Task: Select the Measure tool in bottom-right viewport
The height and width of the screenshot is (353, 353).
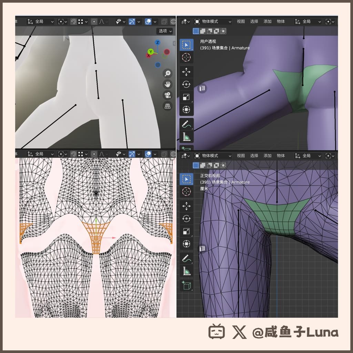Action: click(x=186, y=271)
